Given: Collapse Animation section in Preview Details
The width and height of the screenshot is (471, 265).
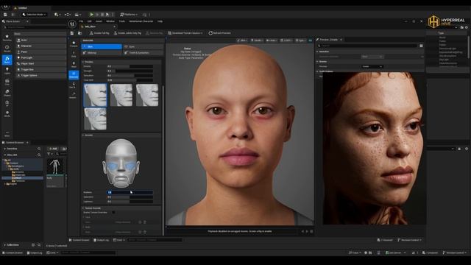Looking at the screenshot, I should [x=317, y=52].
